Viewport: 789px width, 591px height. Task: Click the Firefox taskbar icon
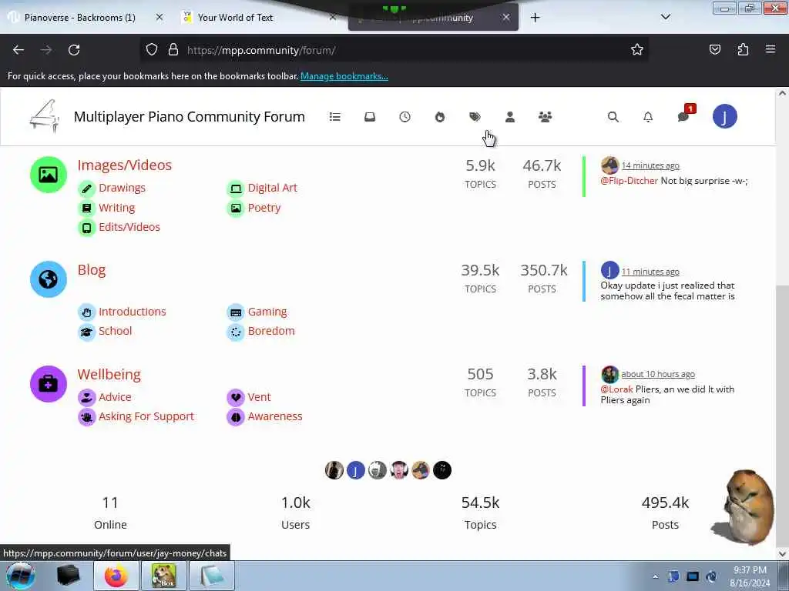coord(116,576)
